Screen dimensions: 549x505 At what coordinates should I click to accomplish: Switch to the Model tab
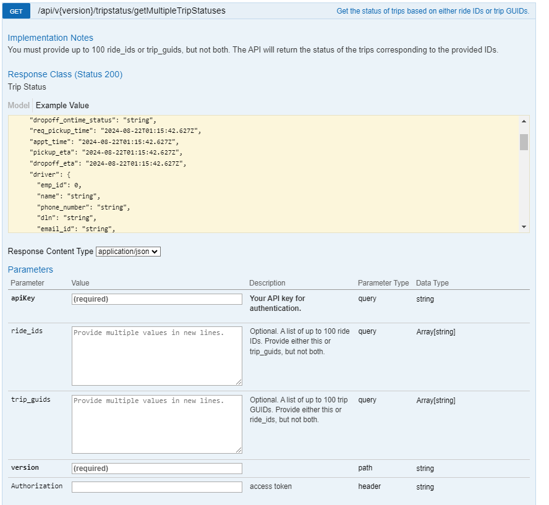(19, 105)
